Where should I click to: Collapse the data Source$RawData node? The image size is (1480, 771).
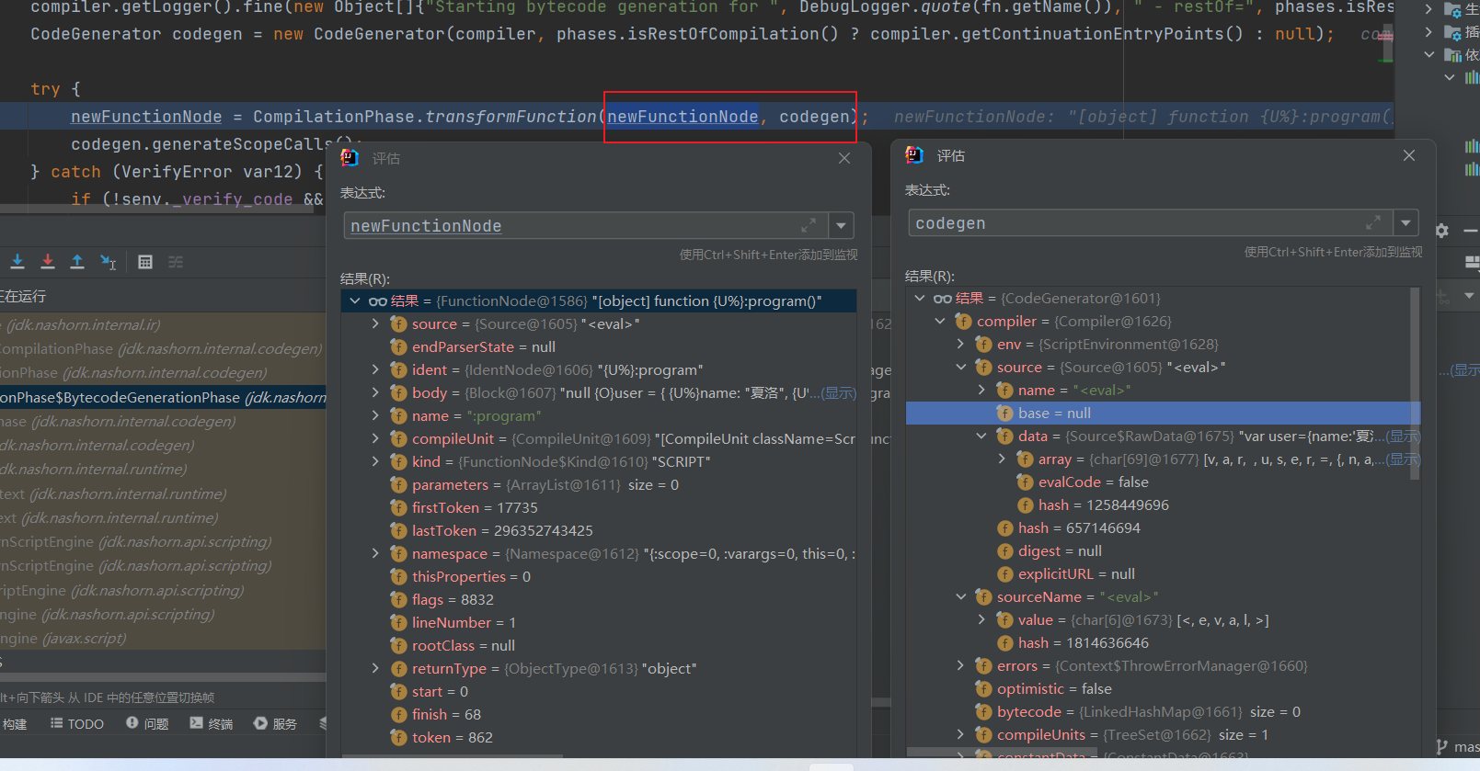(x=981, y=436)
